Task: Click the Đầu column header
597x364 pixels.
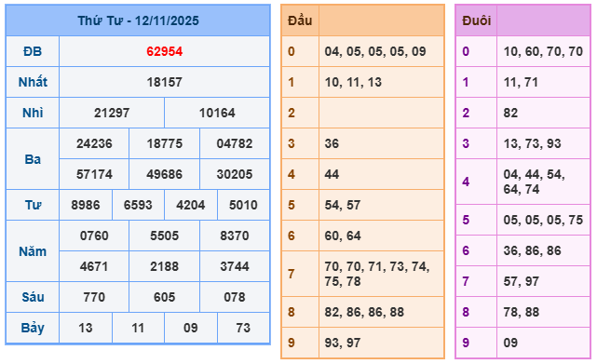Action: pyautogui.click(x=300, y=20)
